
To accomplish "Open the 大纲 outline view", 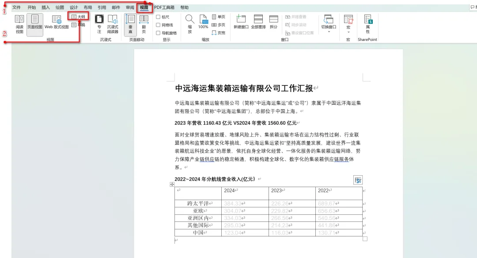I will point(79,17).
